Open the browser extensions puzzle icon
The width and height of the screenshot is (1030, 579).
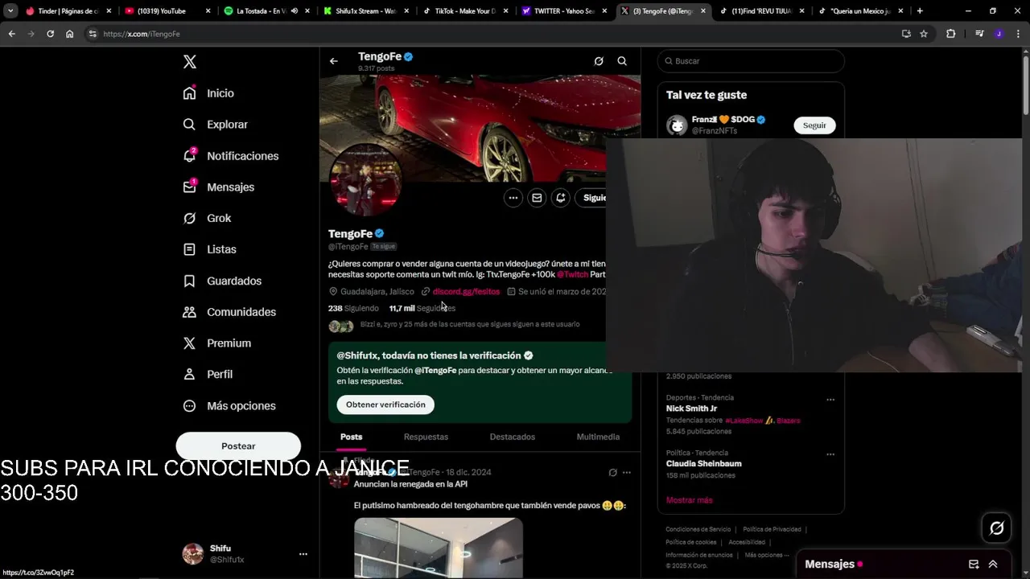tap(950, 34)
